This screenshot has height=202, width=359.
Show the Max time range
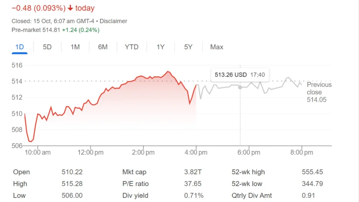click(217, 47)
